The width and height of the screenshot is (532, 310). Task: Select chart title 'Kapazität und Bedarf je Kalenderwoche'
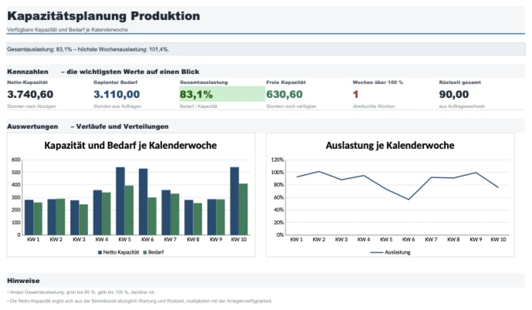point(131,145)
